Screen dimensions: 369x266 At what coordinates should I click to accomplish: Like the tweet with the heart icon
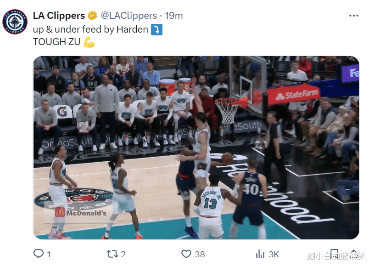(186, 254)
